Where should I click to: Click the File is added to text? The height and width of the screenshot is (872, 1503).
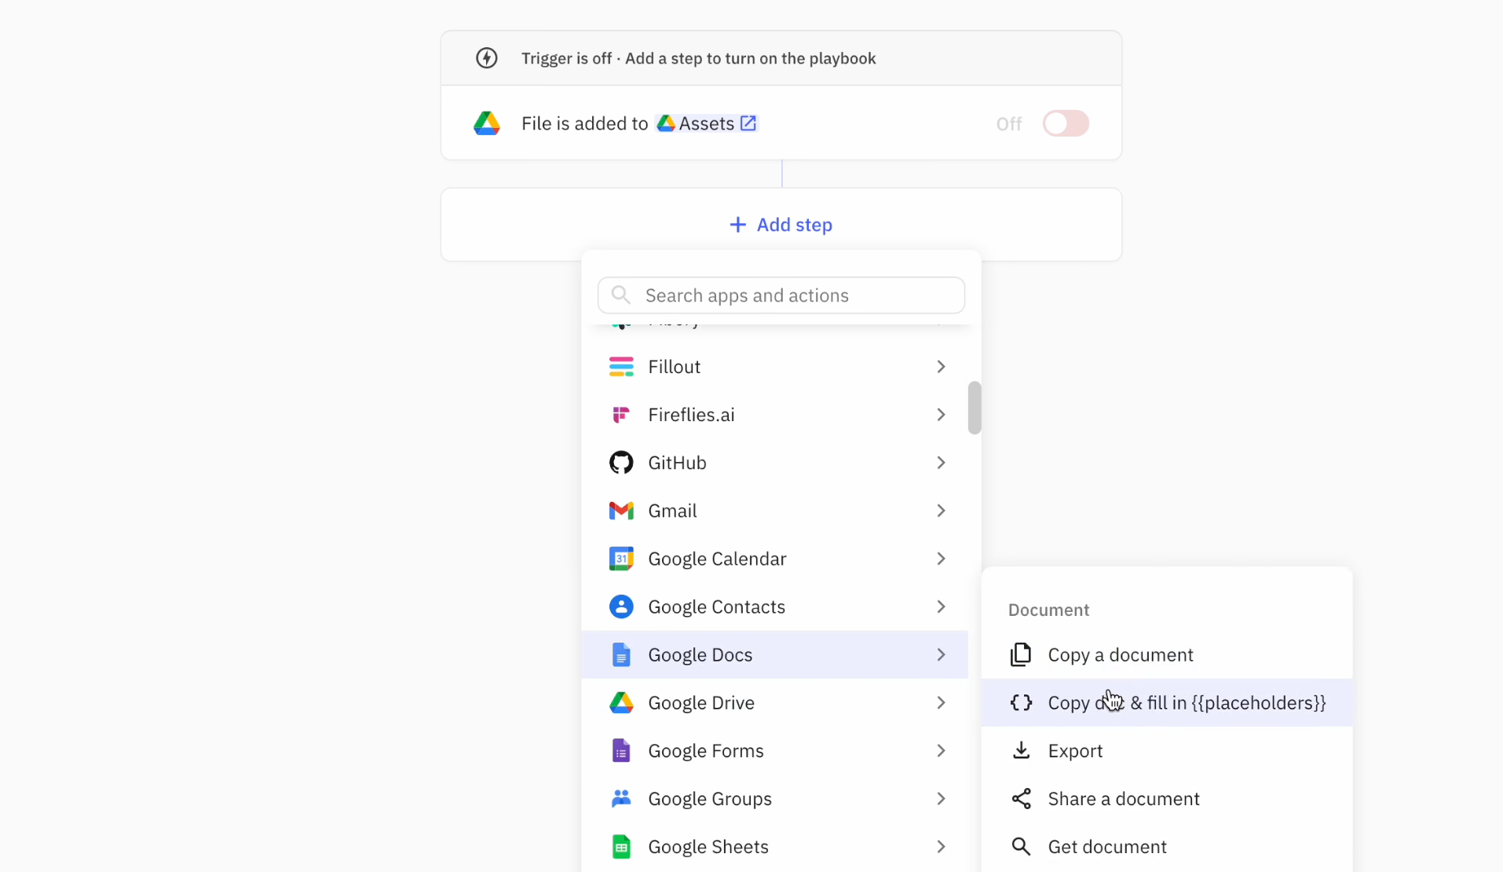[584, 123]
